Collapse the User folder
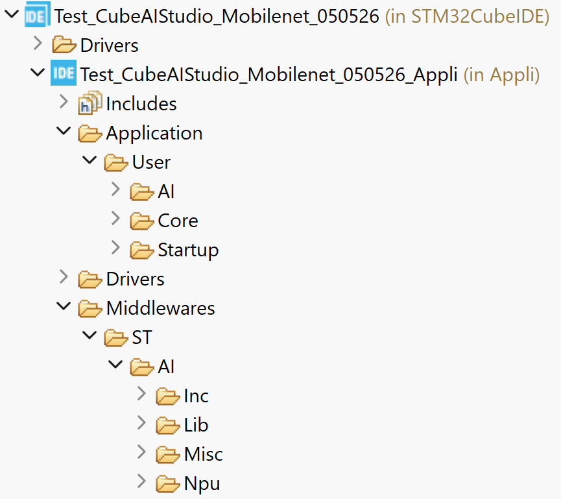The width and height of the screenshot is (561, 499). point(90,160)
